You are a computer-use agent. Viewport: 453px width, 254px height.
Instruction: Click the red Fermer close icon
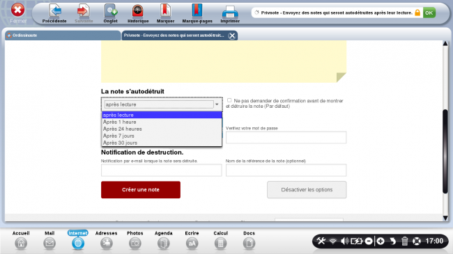pos(17,10)
